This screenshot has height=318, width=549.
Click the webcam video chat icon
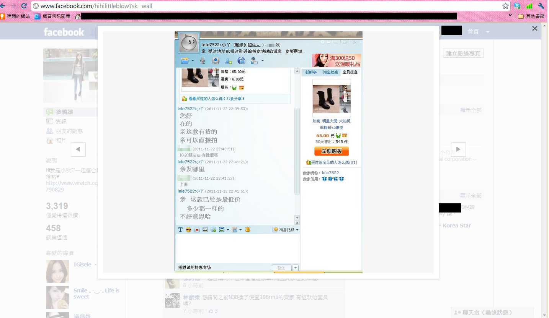tap(216, 61)
